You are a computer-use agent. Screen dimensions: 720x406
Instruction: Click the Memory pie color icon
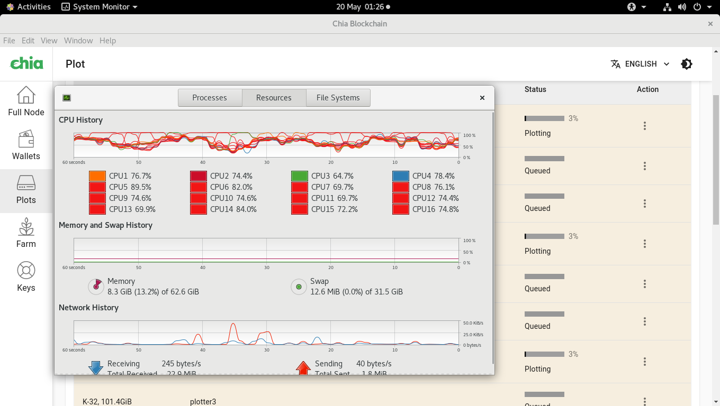[x=96, y=287]
